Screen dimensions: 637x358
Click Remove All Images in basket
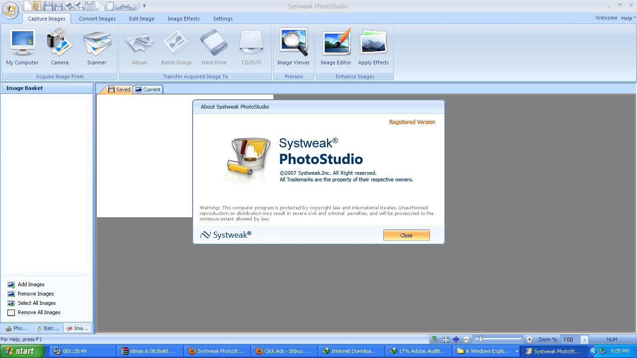pyautogui.click(x=34, y=312)
